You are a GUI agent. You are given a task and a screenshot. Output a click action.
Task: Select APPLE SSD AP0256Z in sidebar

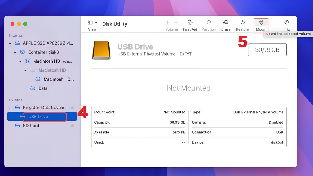(x=42, y=43)
